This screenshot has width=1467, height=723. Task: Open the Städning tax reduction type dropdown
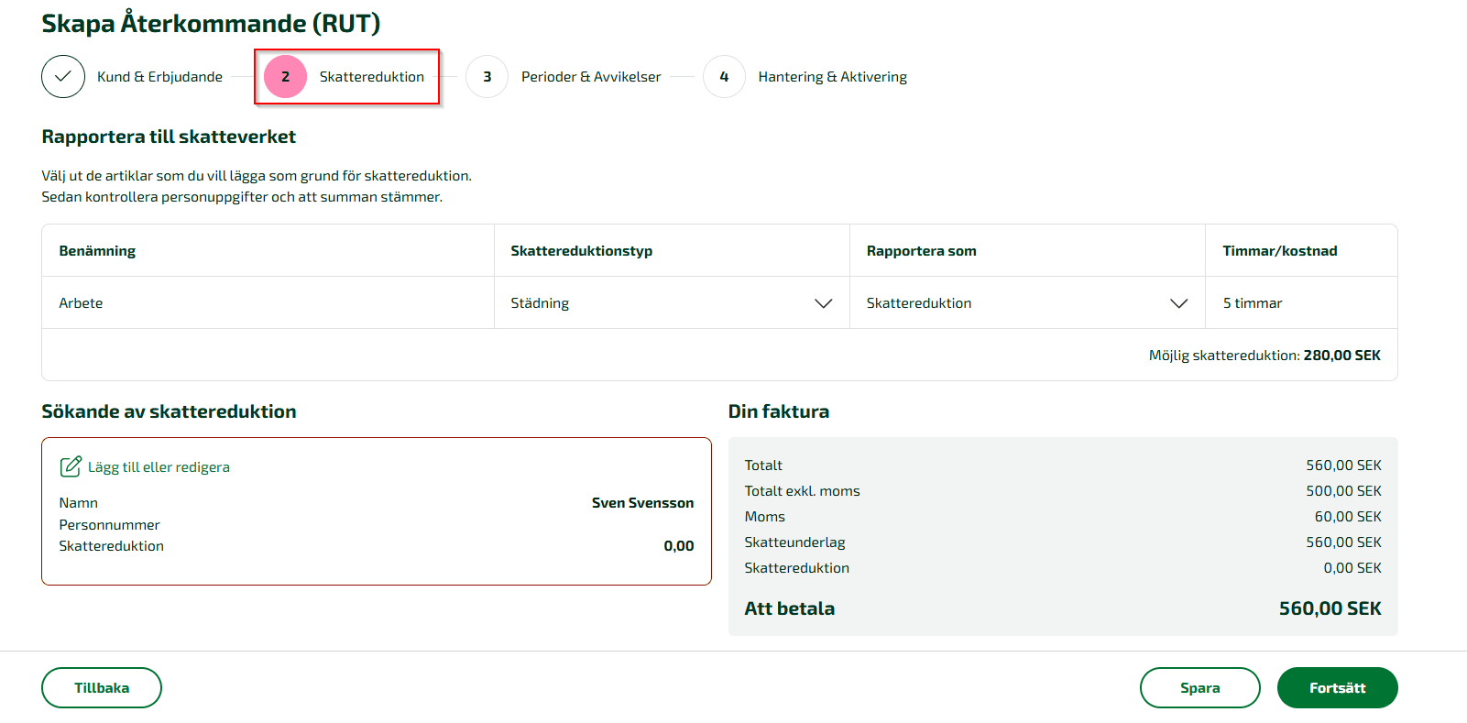pos(672,303)
